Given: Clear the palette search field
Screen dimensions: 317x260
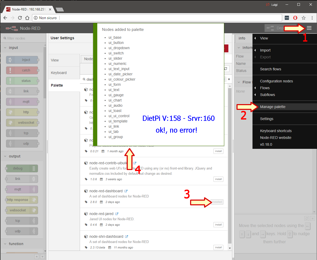Looking at the screenshot, I should 229,79.
